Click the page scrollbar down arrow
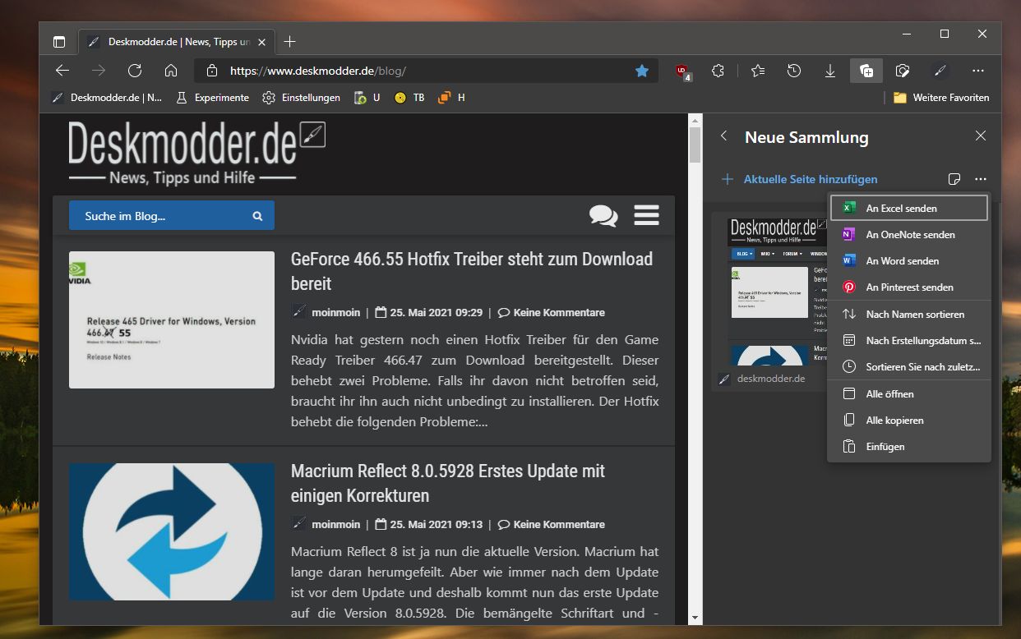Image resolution: width=1021 pixels, height=639 pixels. point(695,618)
